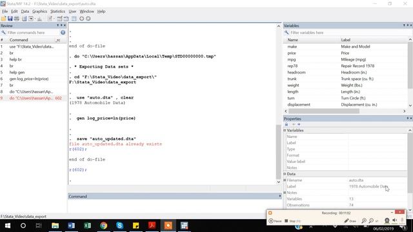Open the Statistics menu

[x=57, y=12]
